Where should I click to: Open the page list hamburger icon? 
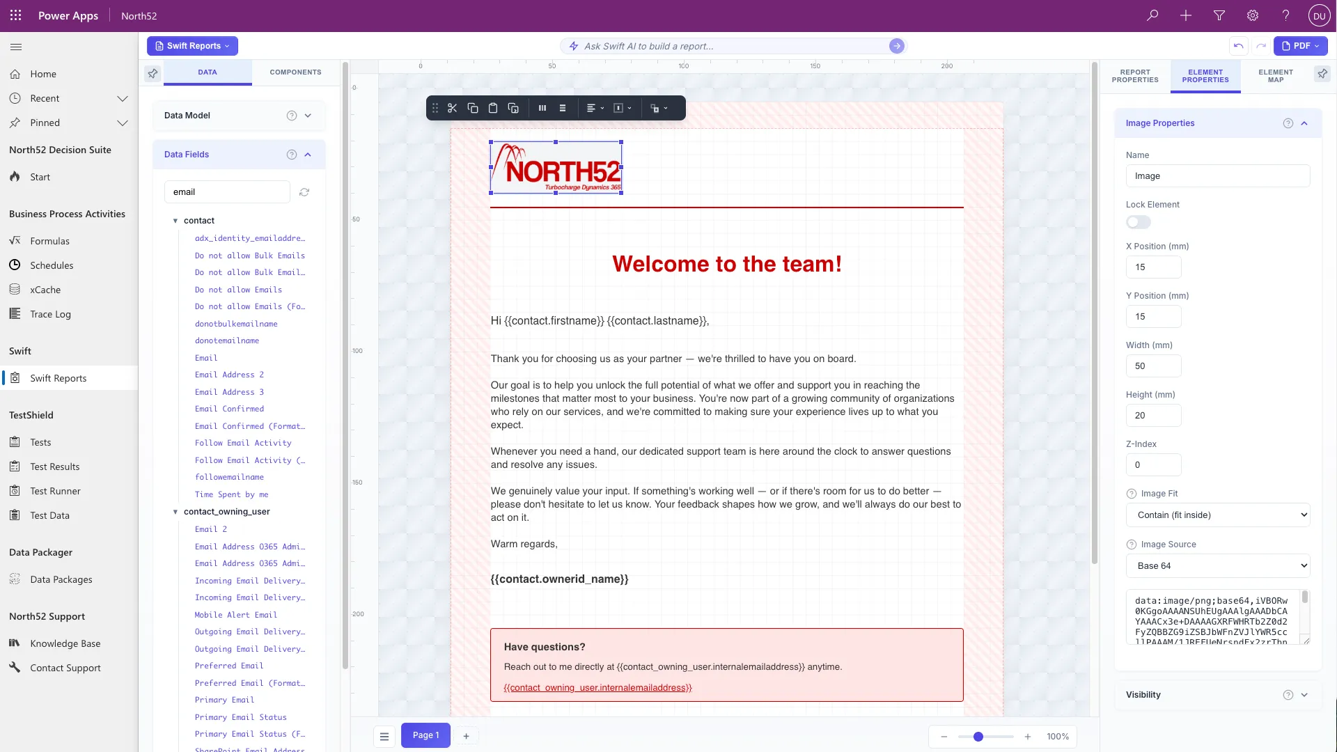[384, 736]
